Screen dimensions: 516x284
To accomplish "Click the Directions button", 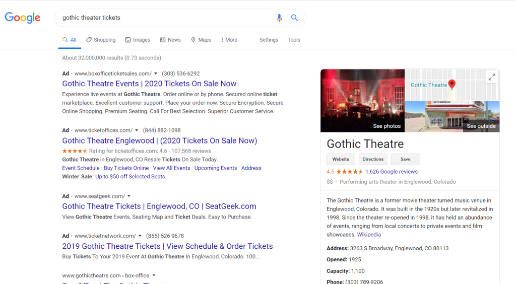I will (x=373, y=159).
